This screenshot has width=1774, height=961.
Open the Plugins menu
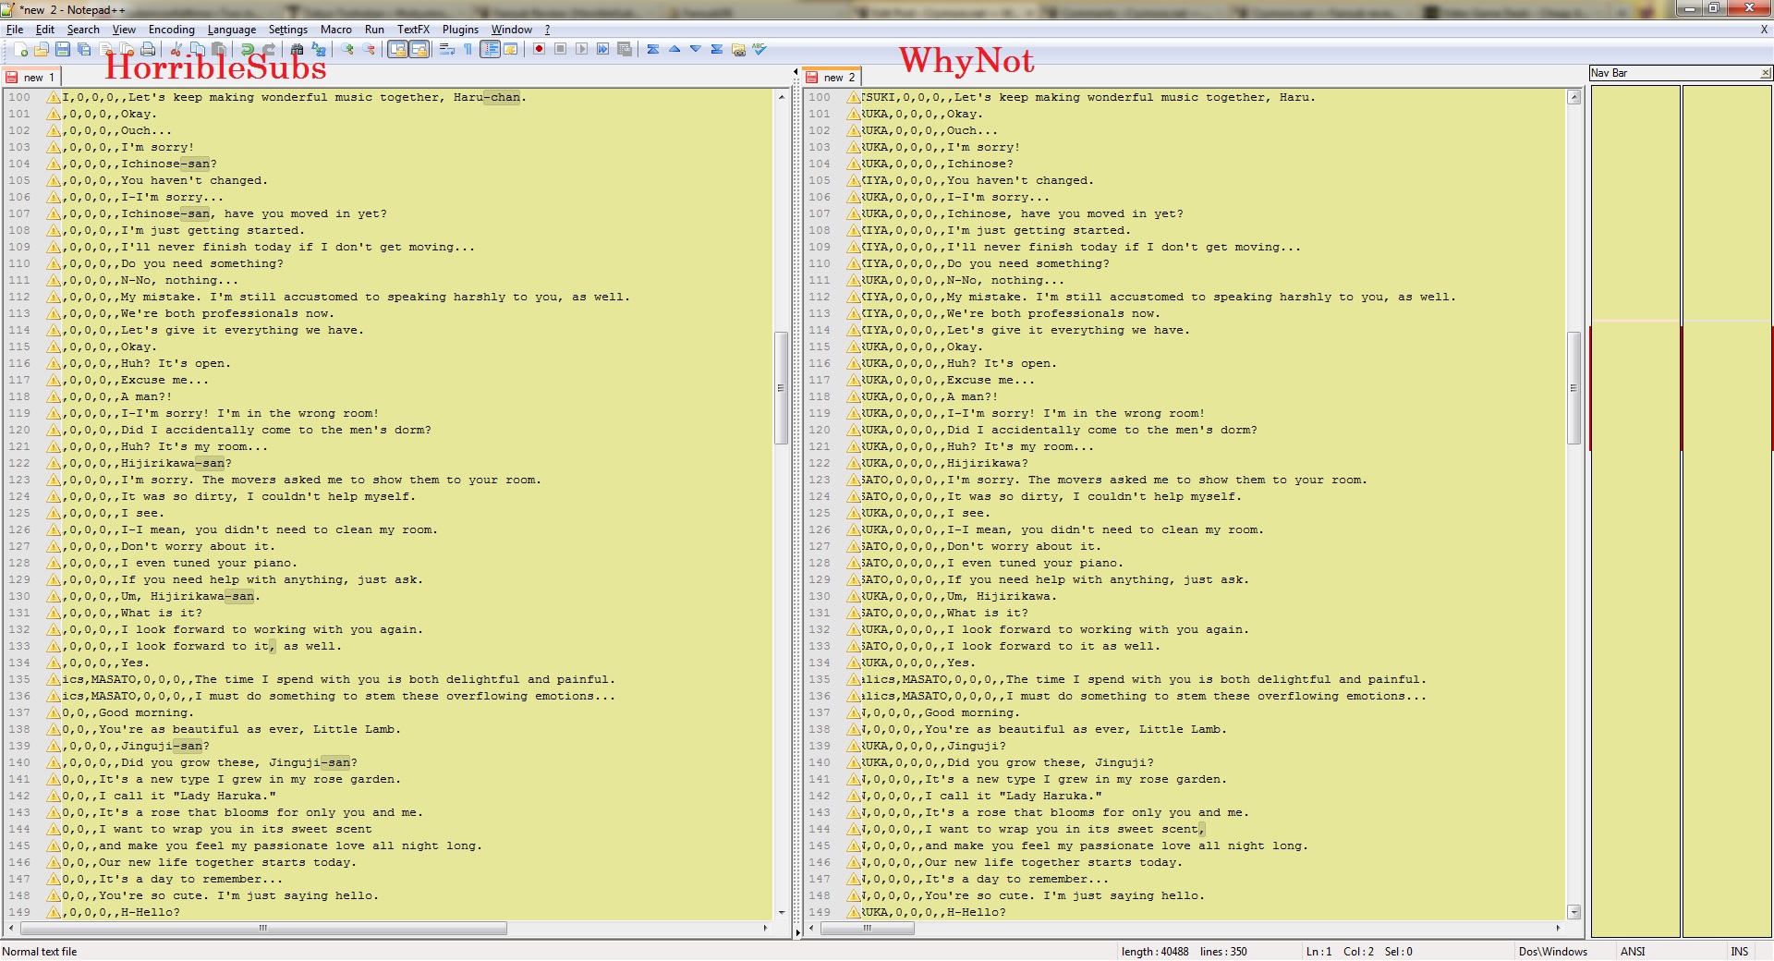460,30
